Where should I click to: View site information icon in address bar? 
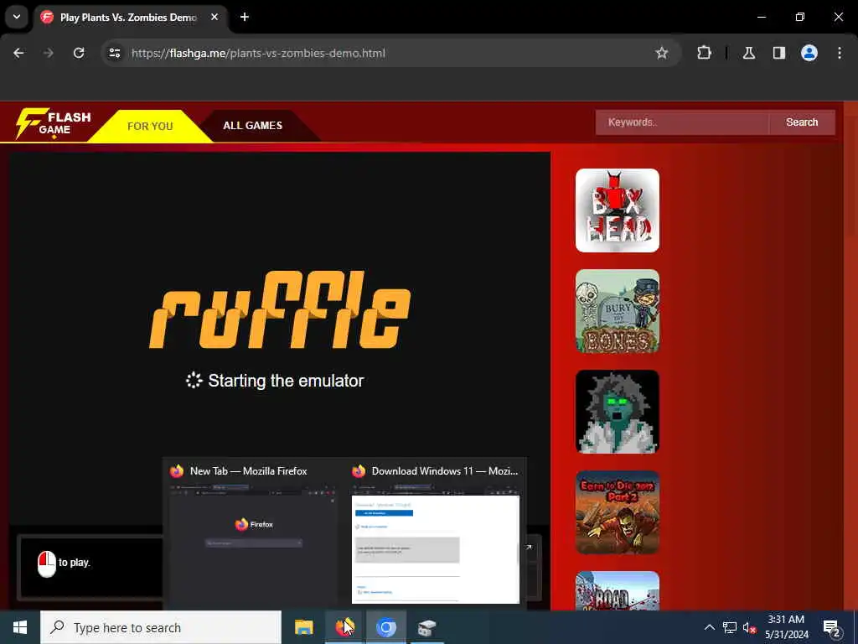click(x=114, y=53)
